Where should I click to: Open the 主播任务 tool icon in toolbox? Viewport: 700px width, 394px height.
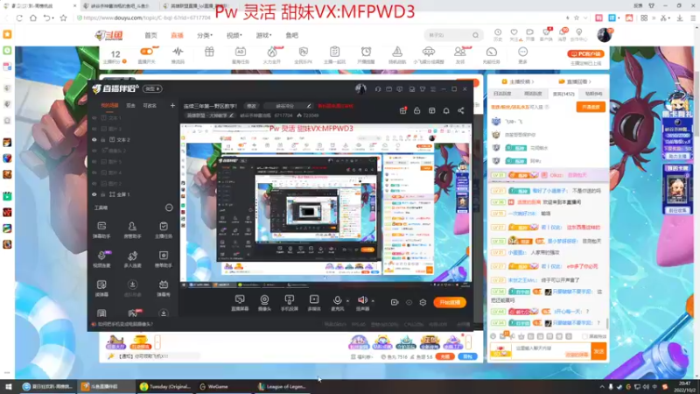pyautogui.click(x=164, y=229)
